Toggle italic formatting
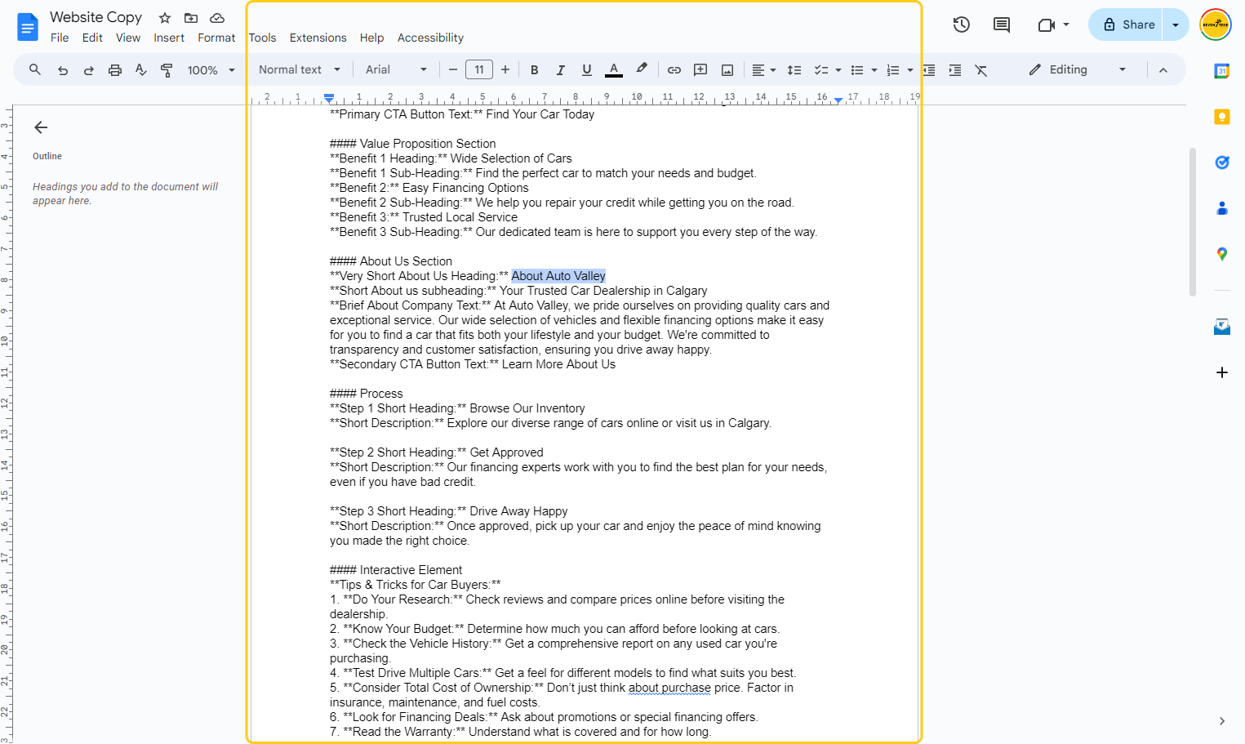 point(561,70)
